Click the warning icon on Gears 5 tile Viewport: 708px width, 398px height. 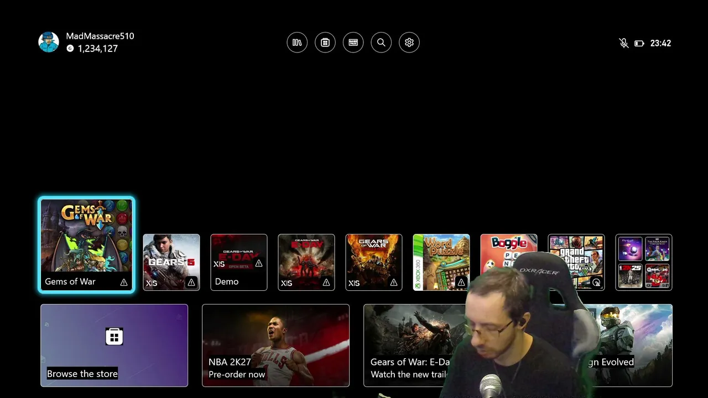tap(191, 283)
